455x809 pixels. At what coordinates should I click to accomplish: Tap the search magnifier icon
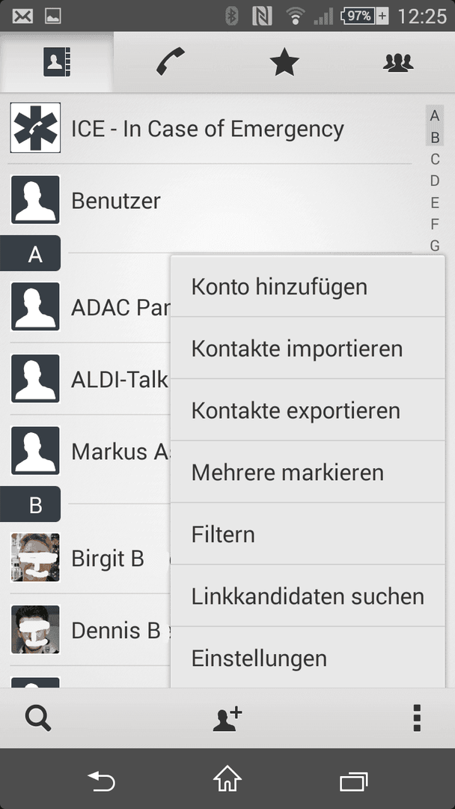38,718
